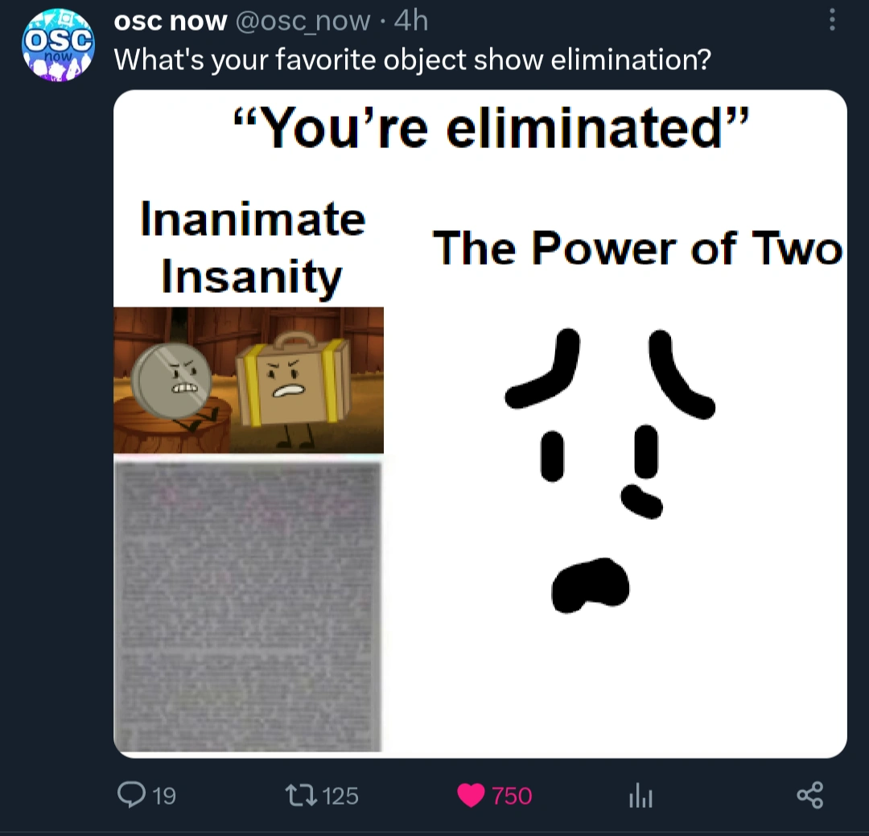Open the @osc_now handle link
This screenshot has width=869, height=836.
click(304, 21)
